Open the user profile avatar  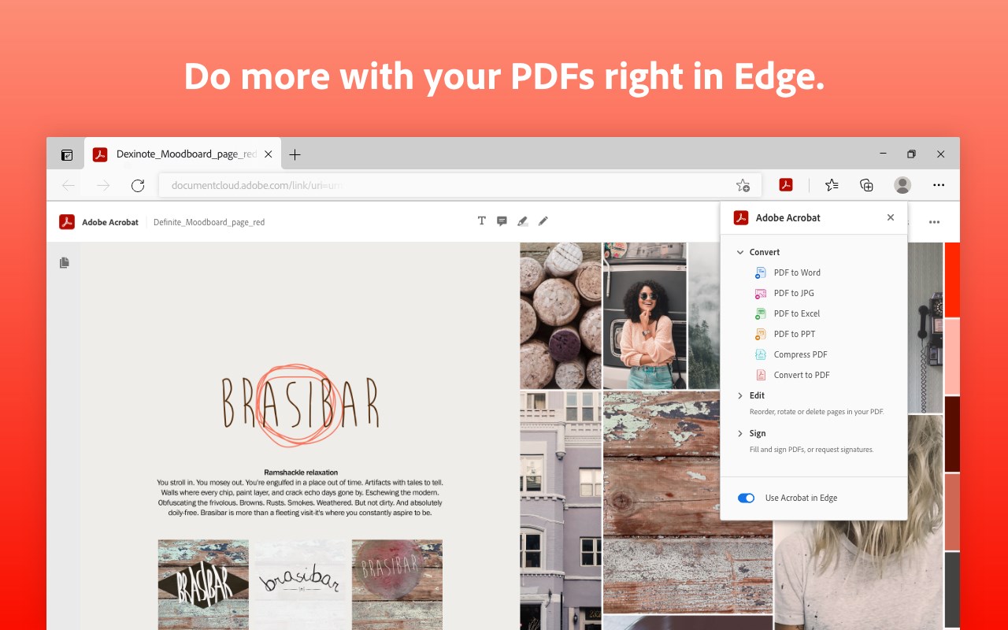(902, 185)
